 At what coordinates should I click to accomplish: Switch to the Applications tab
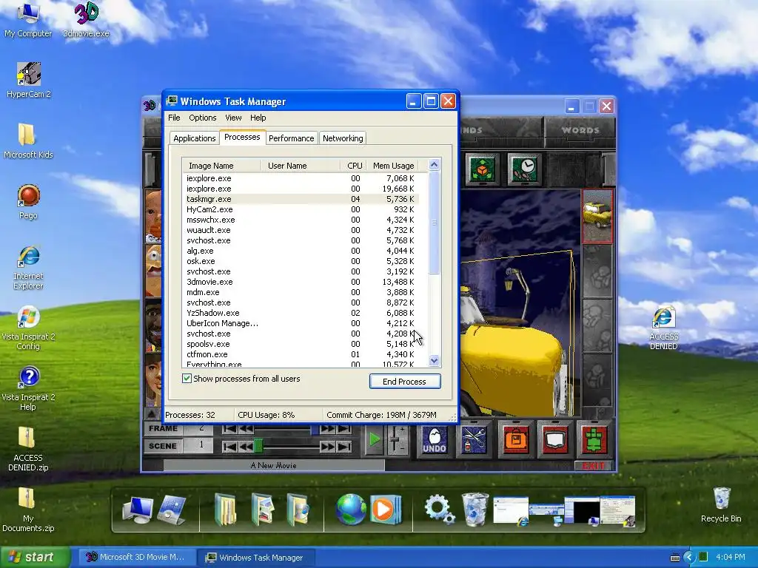(195, 138)
